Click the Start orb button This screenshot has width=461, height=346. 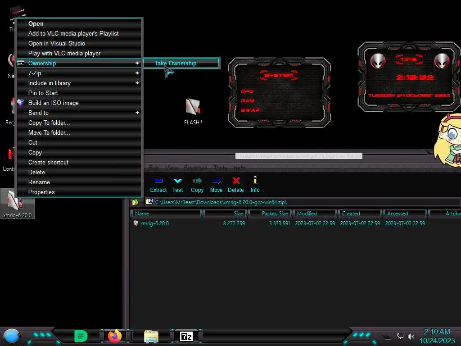[12, 336]
